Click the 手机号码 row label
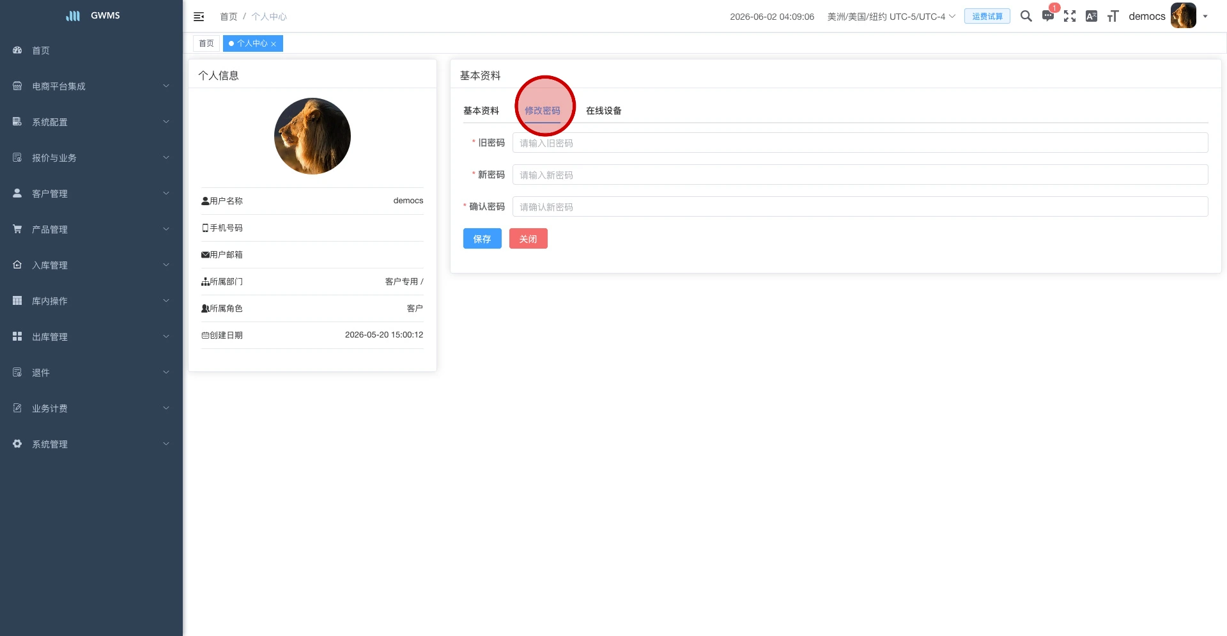The width and height of the screenshot is (1227, 636). pyautogui.click(x=226, y=228)
